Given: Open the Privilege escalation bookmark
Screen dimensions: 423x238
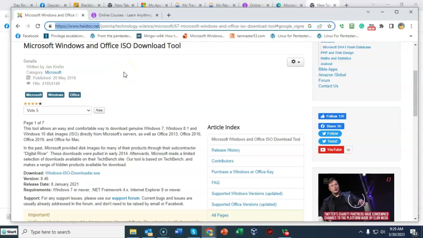Looking at the screenshot, I should 64,36.
